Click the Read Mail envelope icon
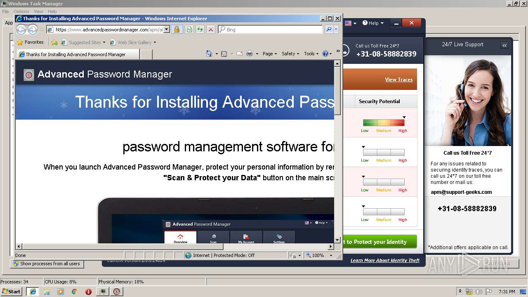Image resolution: width=528 pixels, height=297 pixels. coord(240,54)
